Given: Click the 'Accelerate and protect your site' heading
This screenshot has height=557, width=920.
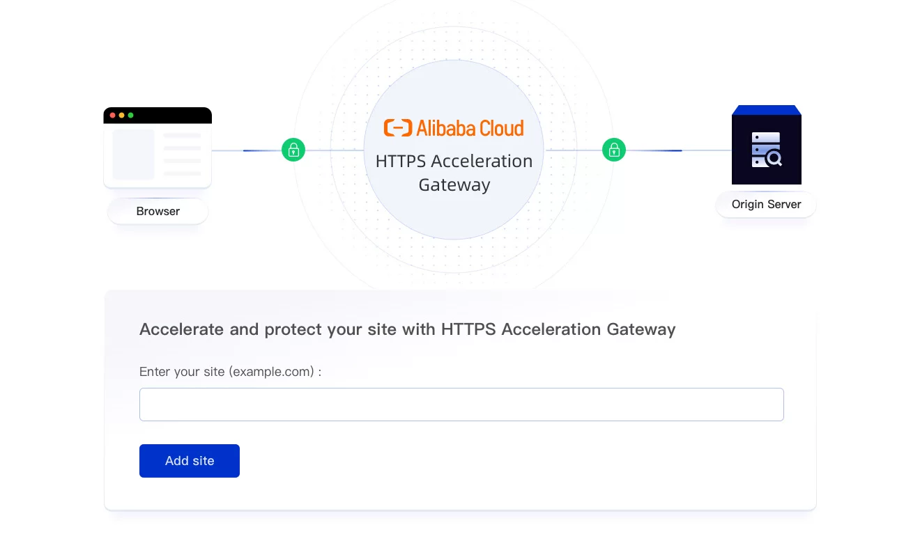Looking at the screenshot, I should [408, 329].
